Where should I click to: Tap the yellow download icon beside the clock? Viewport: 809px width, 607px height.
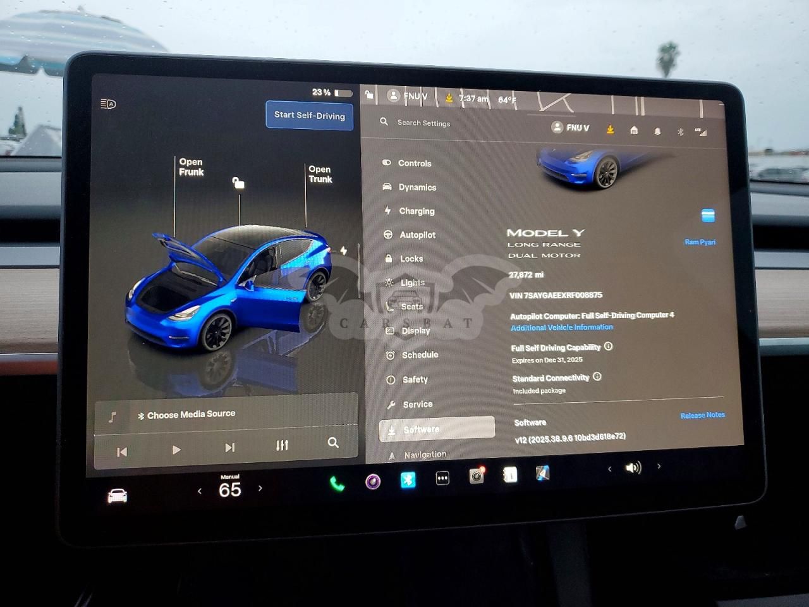click(449, 98)
